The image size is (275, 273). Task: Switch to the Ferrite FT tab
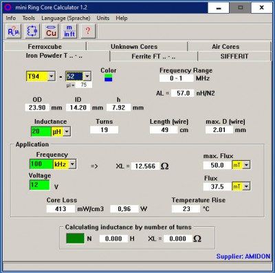153,56
